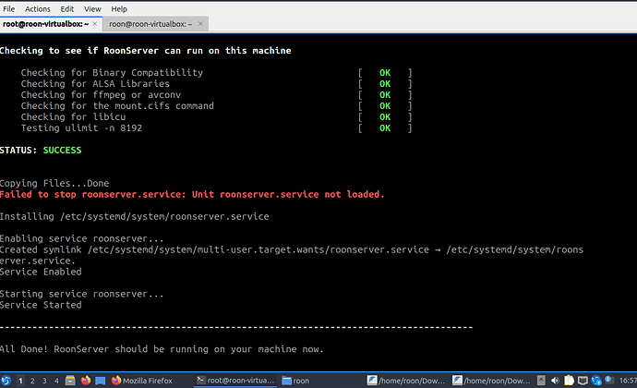Switch to virtual desktop 2

32,380
